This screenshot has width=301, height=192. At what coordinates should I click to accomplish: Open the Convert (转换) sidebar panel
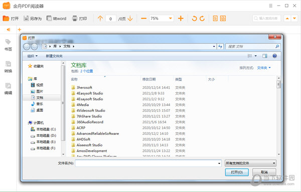coord(8,67)
